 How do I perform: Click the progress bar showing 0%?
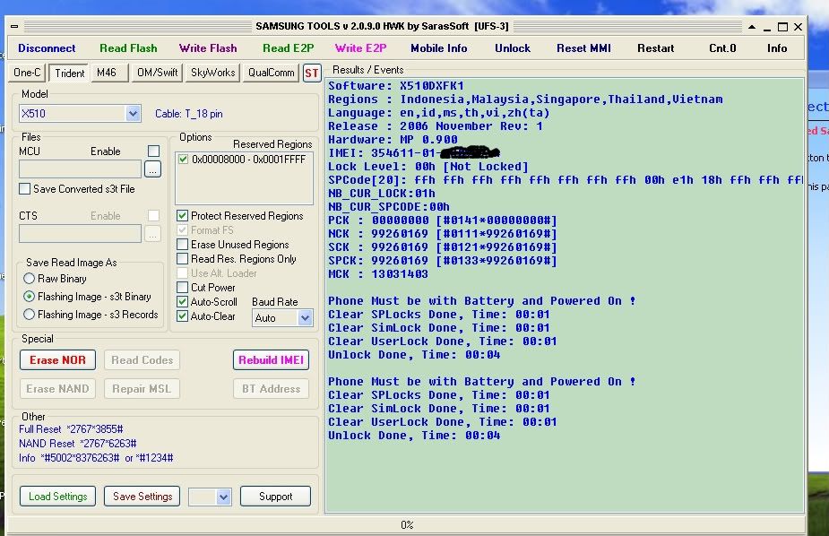click(406, 525)
